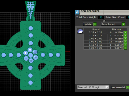This screenshot has height=96, width=129.
Task: Click the Save Report button
Action: click(111, 24)
